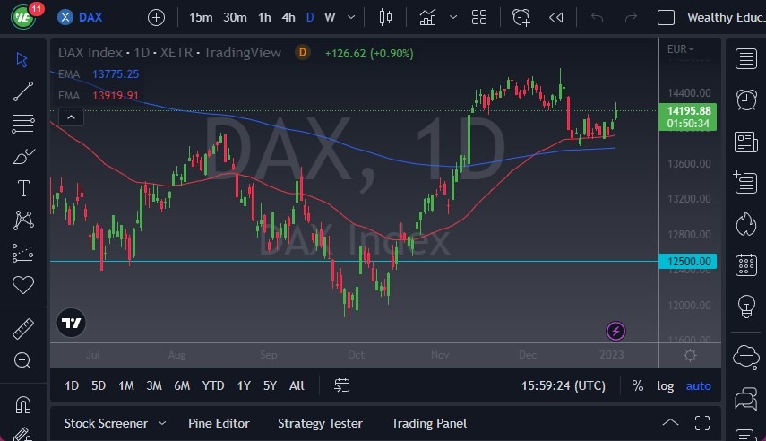Toggle log scale mode
Viewport: 766px width, 441px height.
coord(665,385)
